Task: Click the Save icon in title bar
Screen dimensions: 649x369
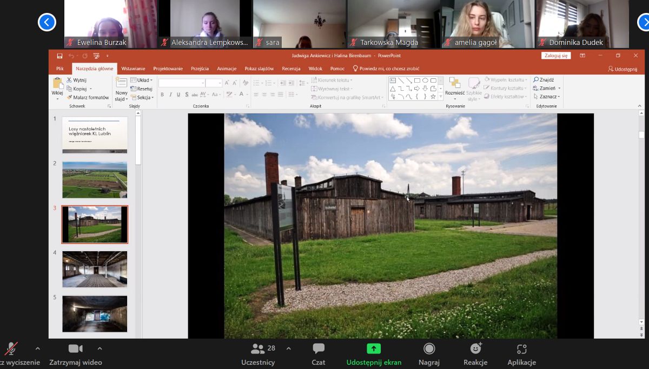Action: pos(59,56)
